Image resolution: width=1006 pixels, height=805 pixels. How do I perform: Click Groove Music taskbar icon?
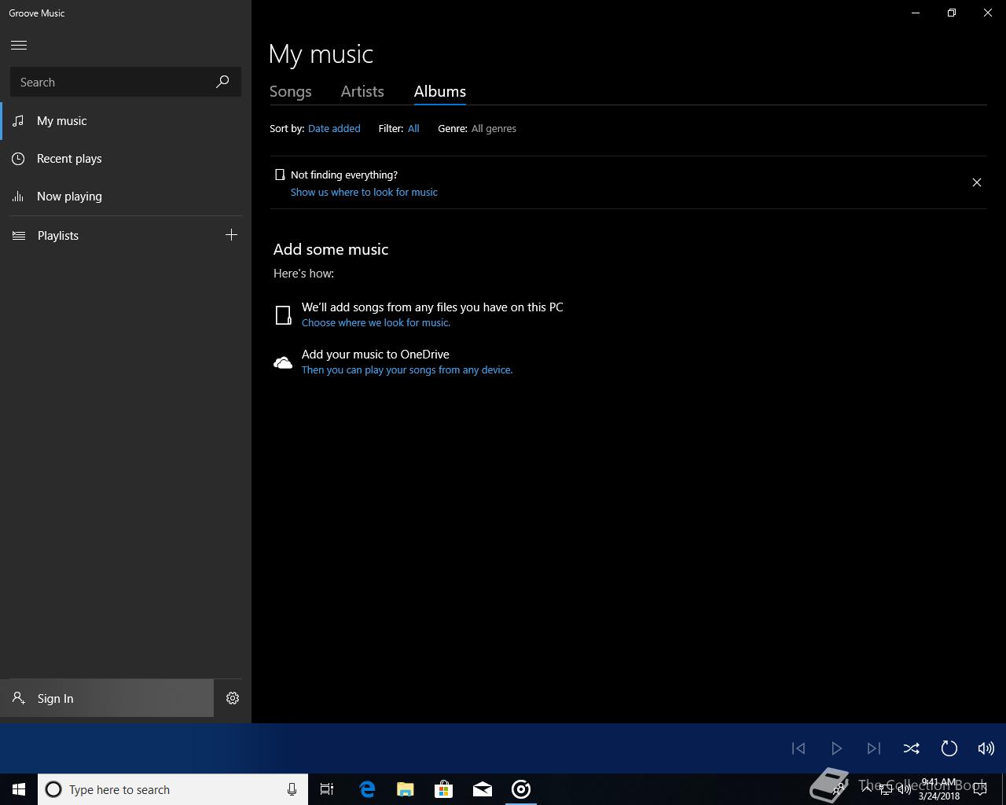pyautogui.click(x=521, y=789)
